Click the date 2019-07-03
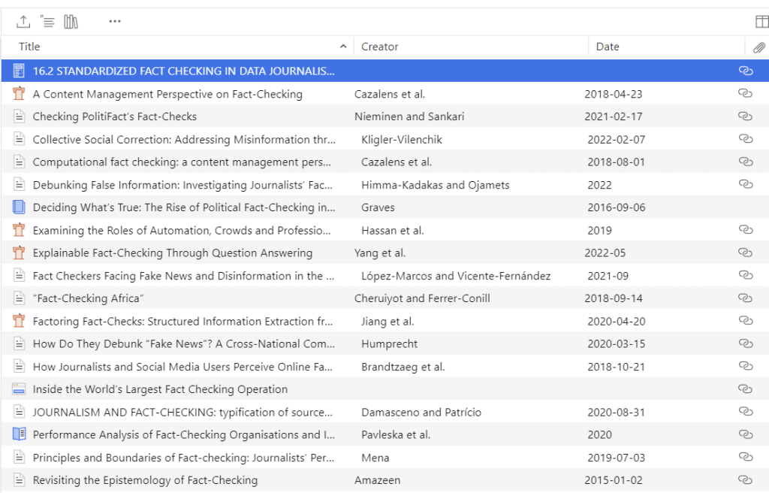769x493 pixels. tap(617, 458)
